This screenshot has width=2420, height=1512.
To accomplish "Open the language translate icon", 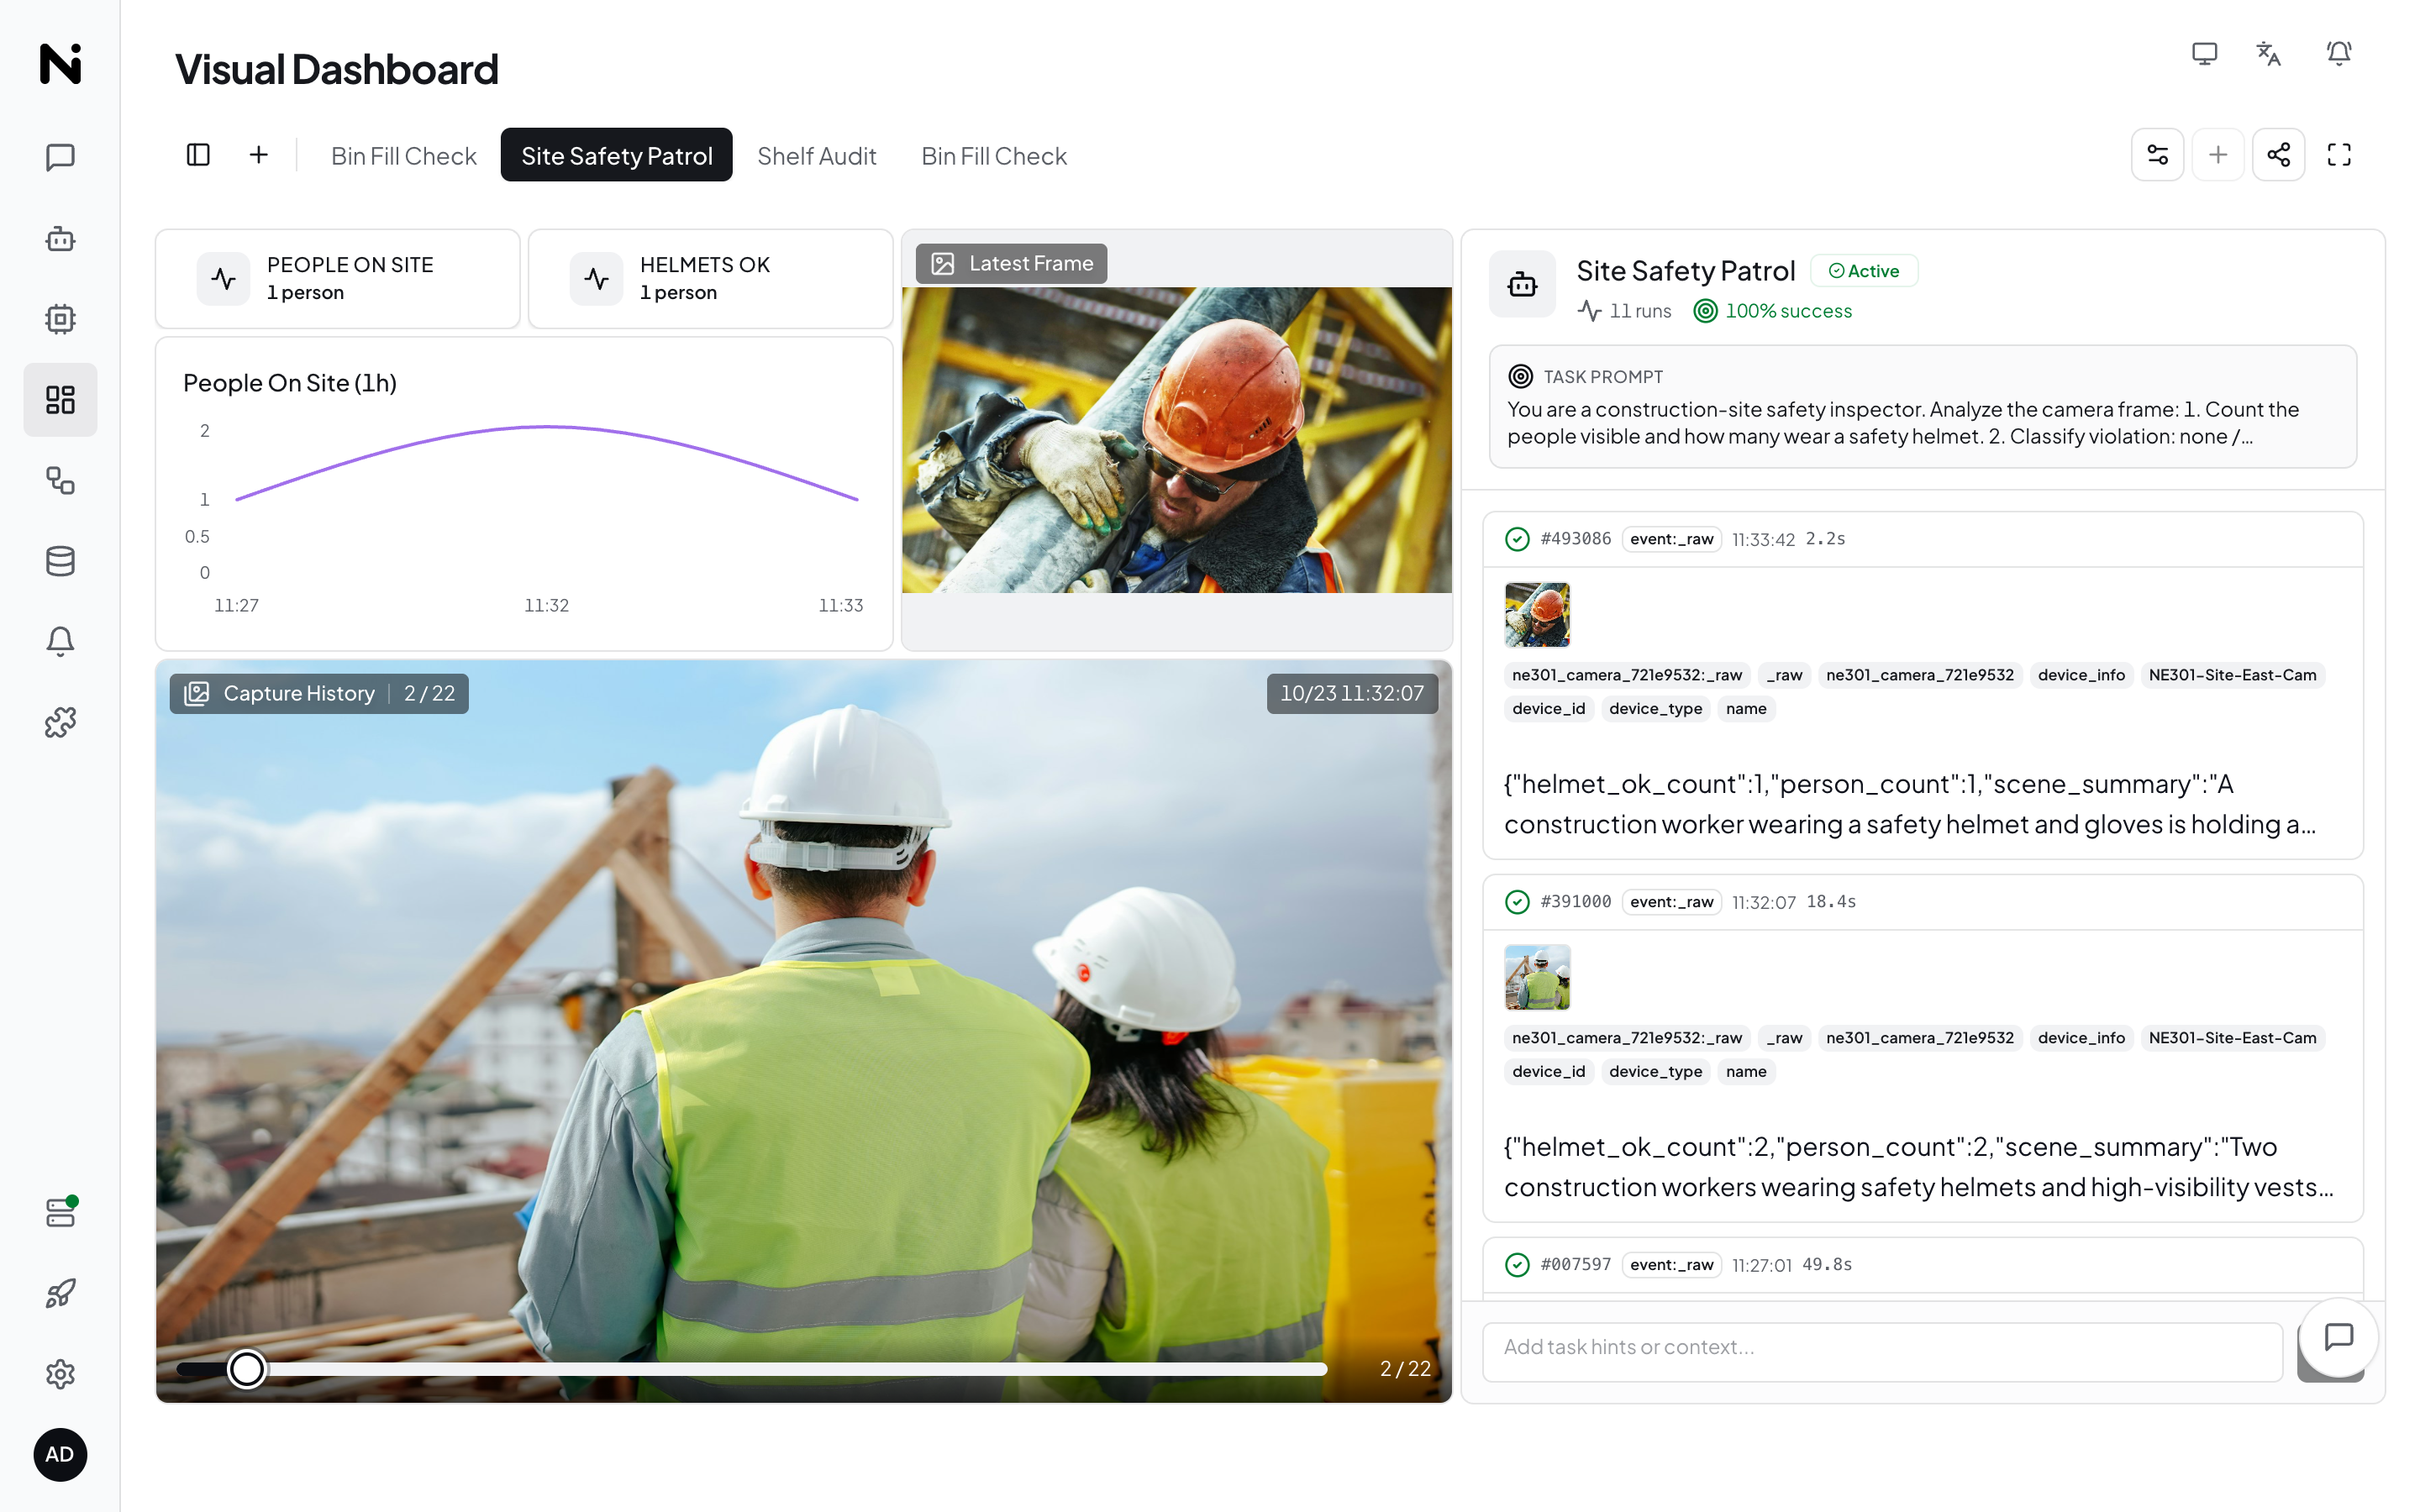I will coord(2268,53).
